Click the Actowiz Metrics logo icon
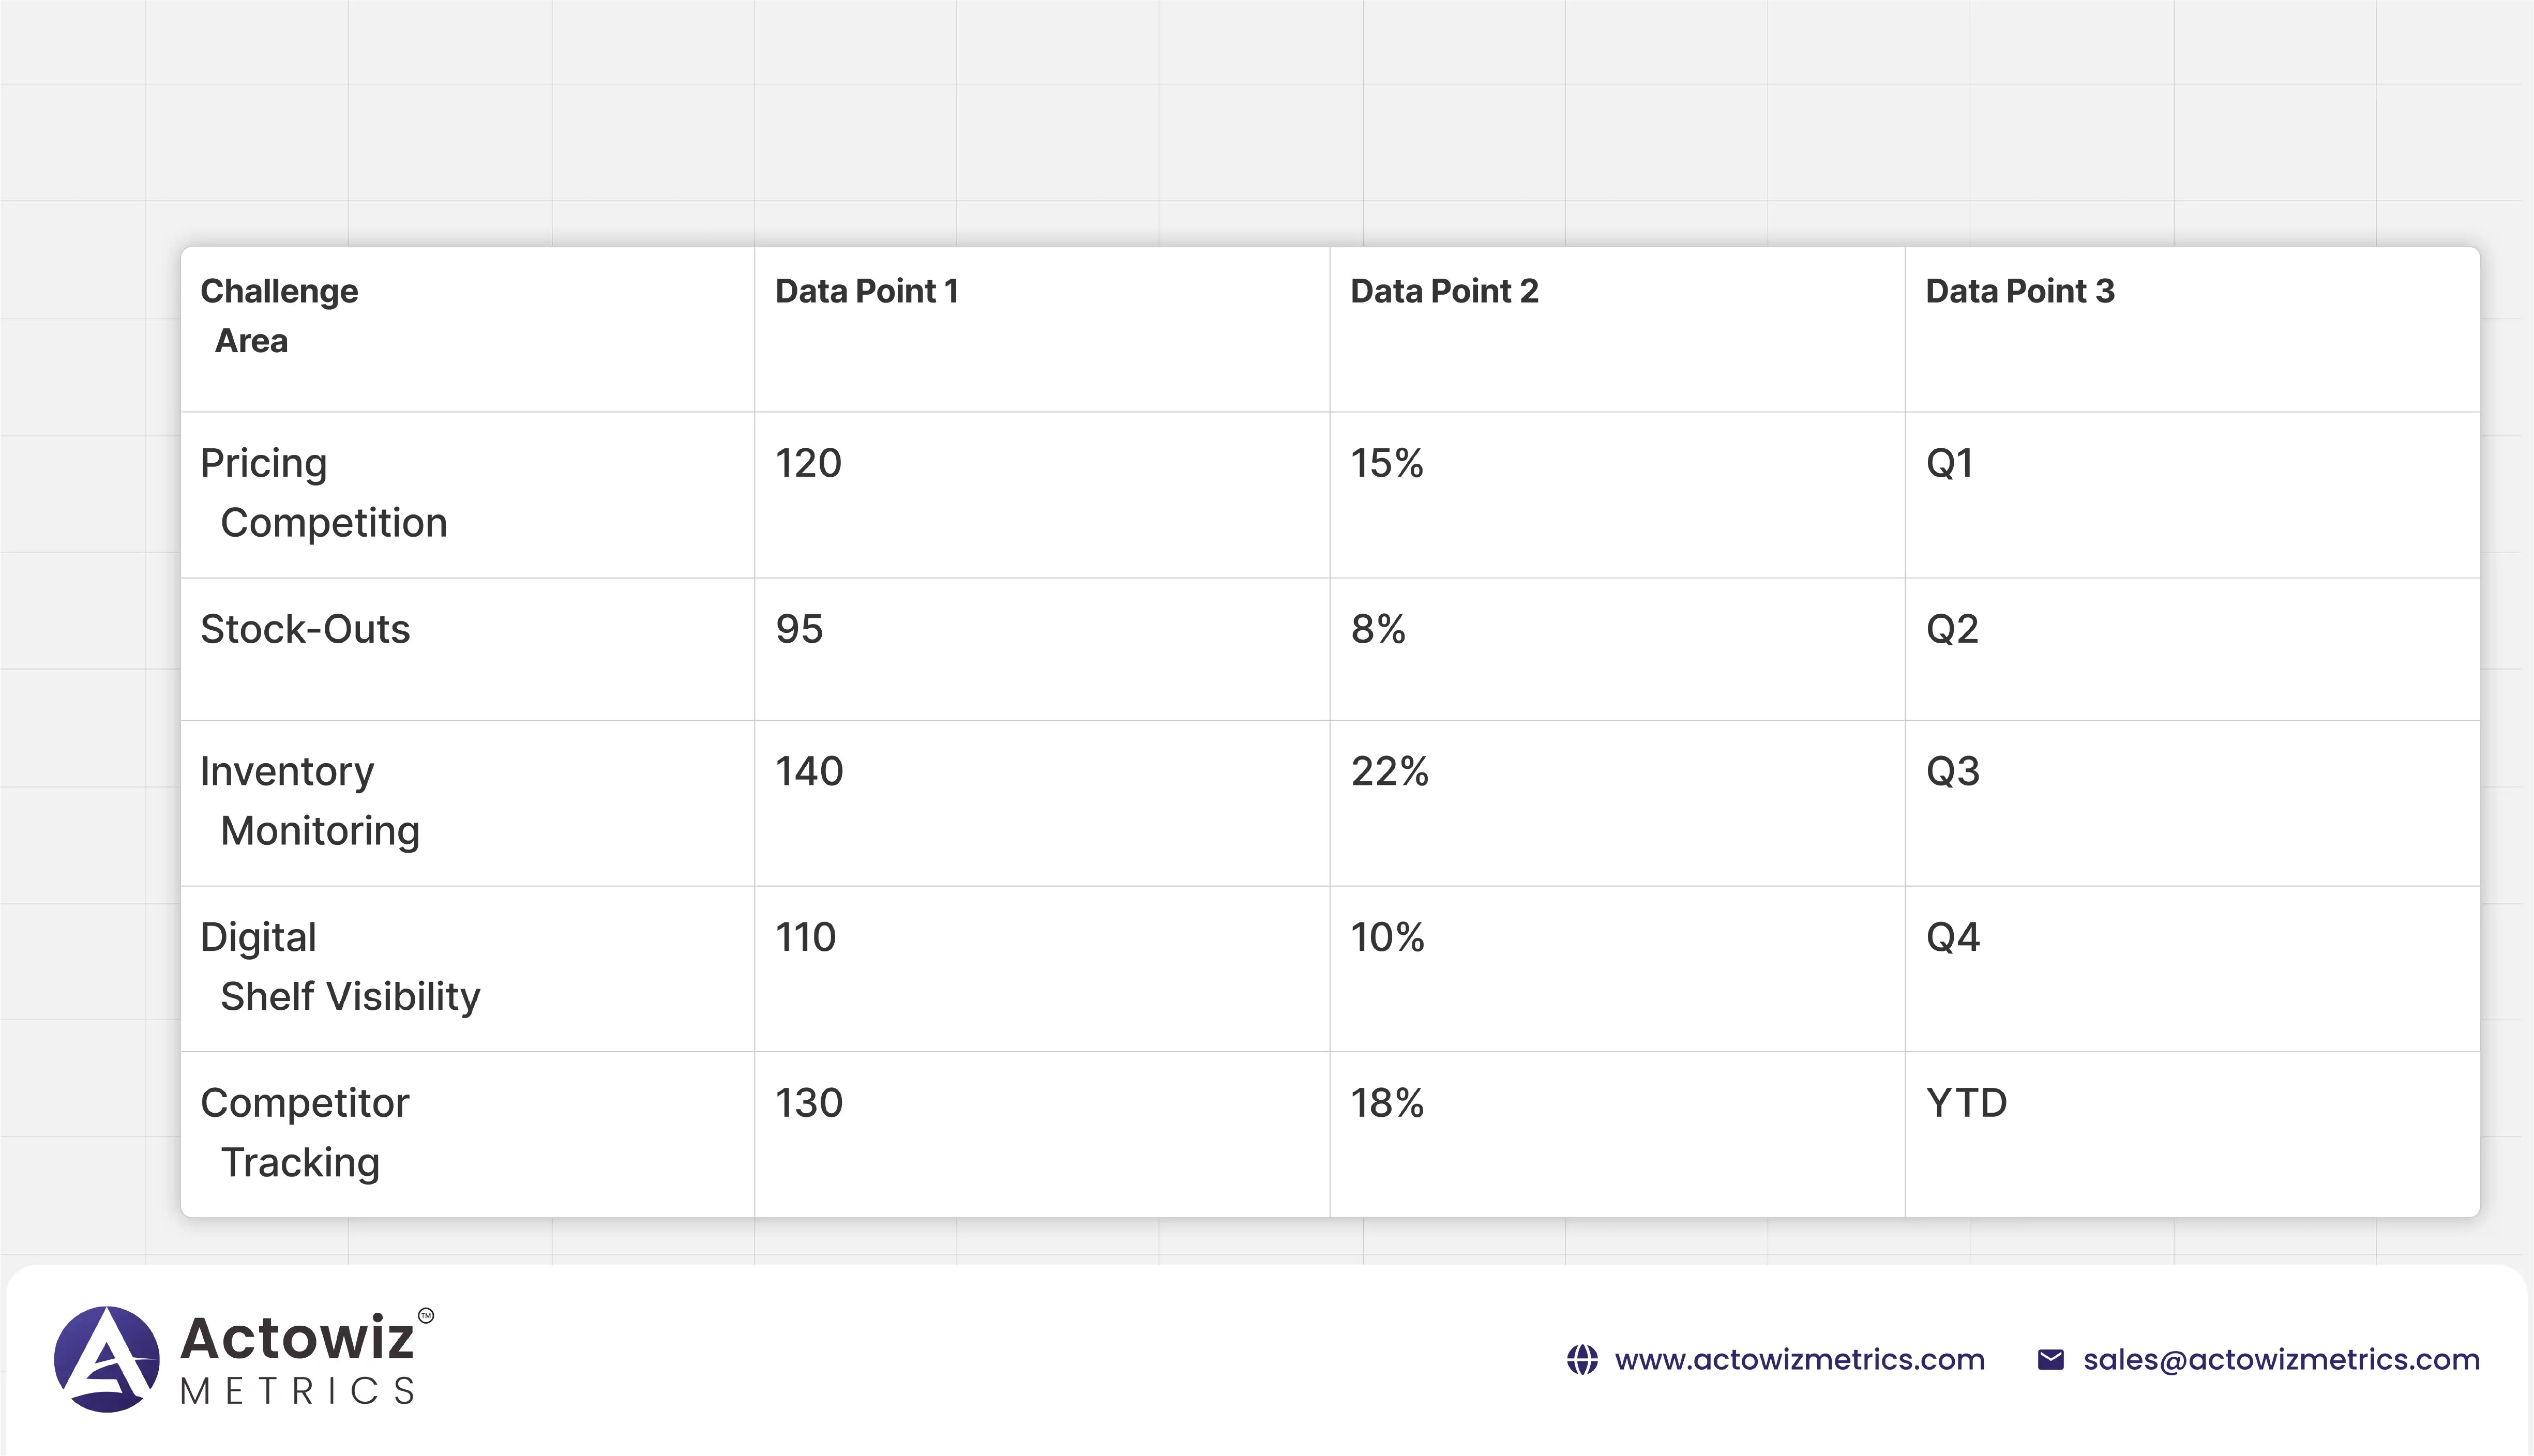This screenshot has height=1456, width=2534. (106, 1359)
